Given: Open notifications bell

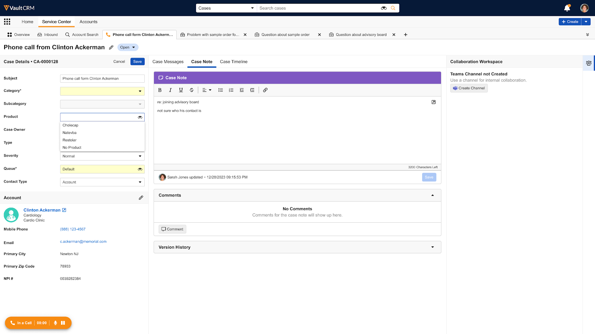Looking at the screenshot, I should [567, 8].
